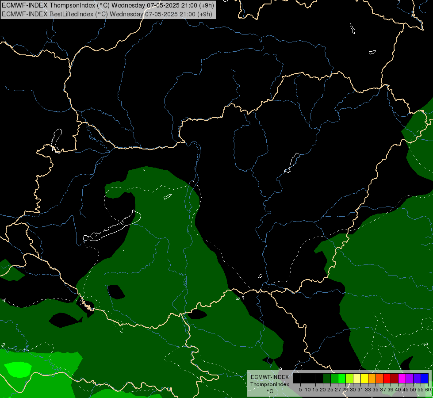Click the orange 33–35 legend swatch
The image size is (433, 398).
point(372,378)
